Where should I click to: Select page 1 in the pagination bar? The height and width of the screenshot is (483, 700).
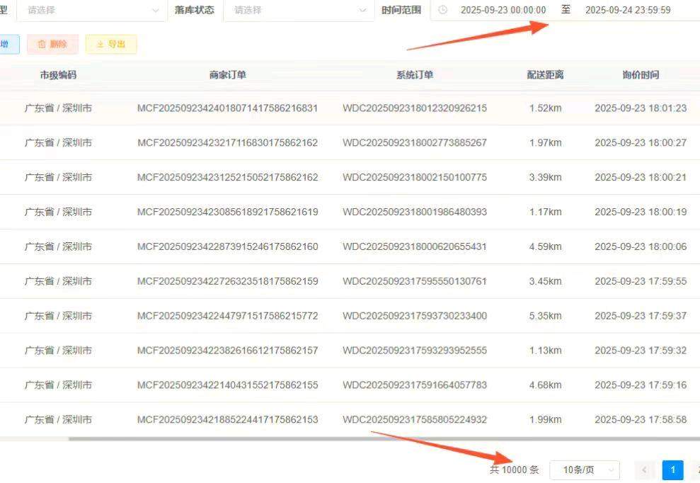click(x=672, y=470)
